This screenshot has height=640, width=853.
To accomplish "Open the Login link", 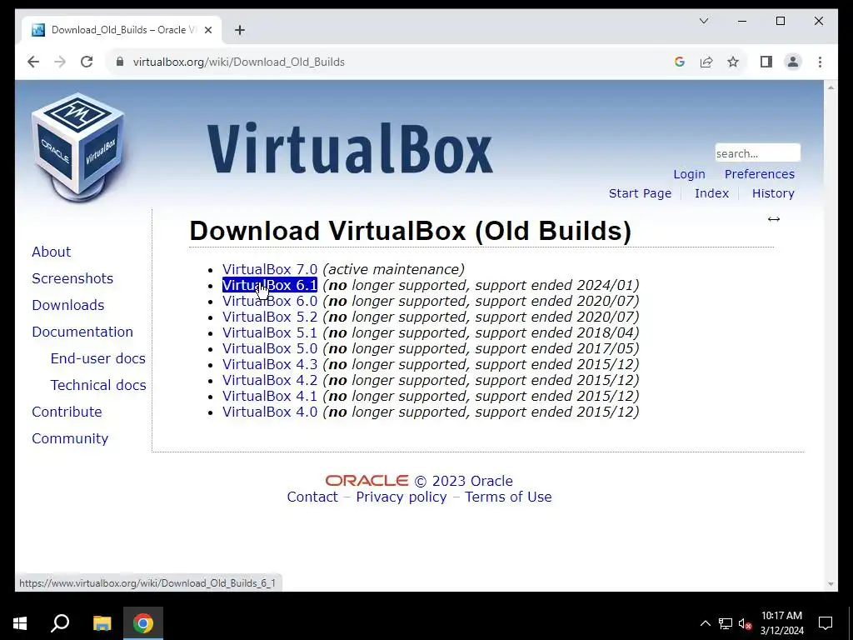I will coord(689,174).
